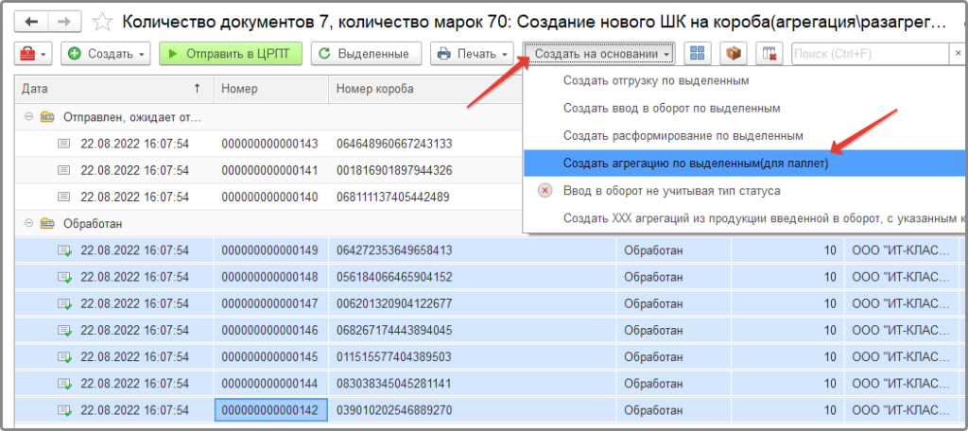Screen dimensions: 968x431
Task: Click box number 064272353649658413
Action: (394, 250)
